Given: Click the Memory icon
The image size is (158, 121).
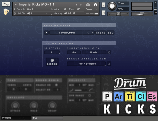Looking at the screenshot, I should click(x=51, y=13).
